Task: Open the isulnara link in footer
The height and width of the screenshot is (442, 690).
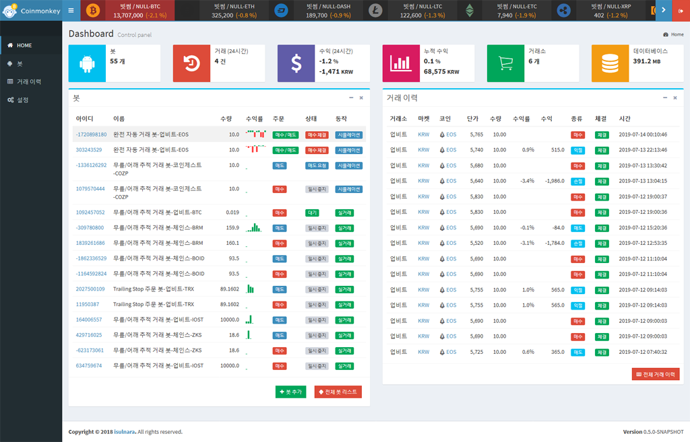Action: [125, 432]
